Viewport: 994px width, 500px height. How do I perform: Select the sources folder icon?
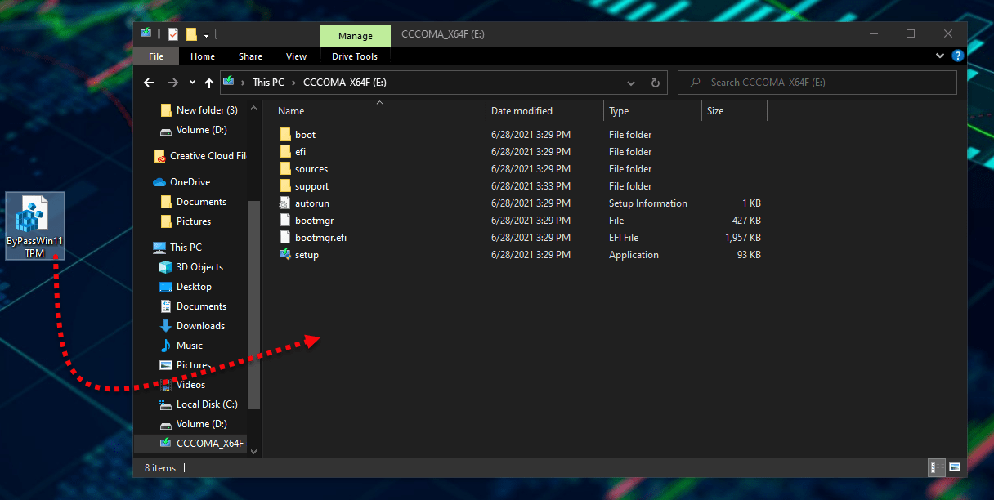point(285,168)
